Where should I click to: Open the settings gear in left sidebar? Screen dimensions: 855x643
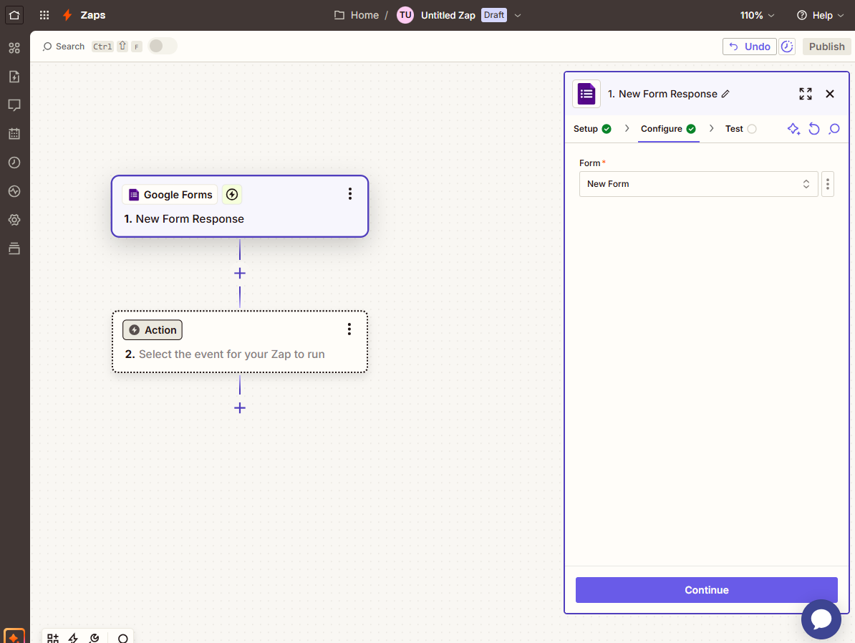tap(14, 220)
